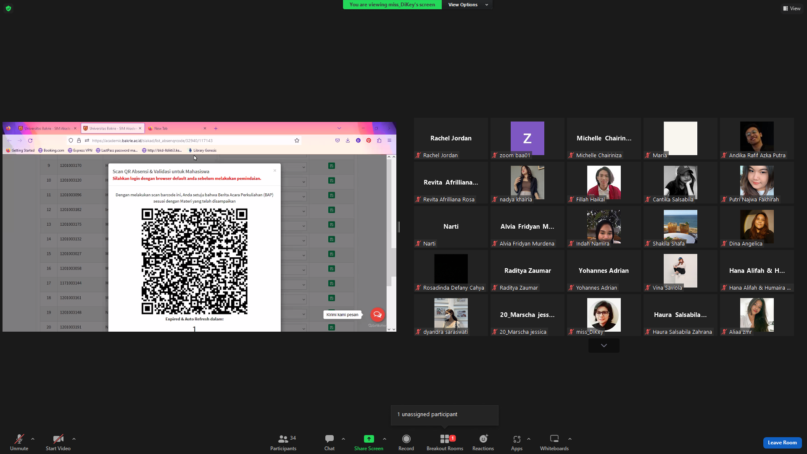
Task: Switch to the New Tab browser tab
Action: [x=177, y=128]
